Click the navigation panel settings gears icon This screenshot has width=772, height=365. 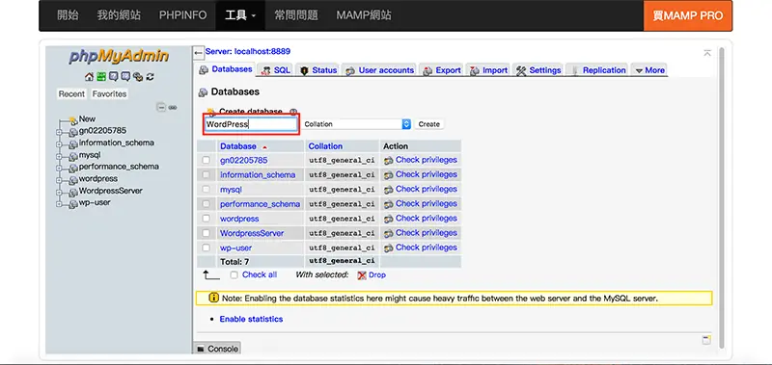(x=138, y=77)
